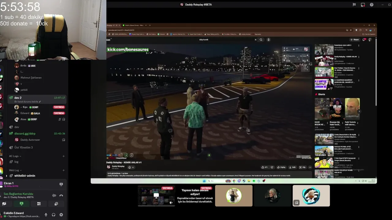Image resolution: width=392 pixels, height=220 pixels.
Task: Dislike the YouTube video
Action: click(x=272, y=167)
